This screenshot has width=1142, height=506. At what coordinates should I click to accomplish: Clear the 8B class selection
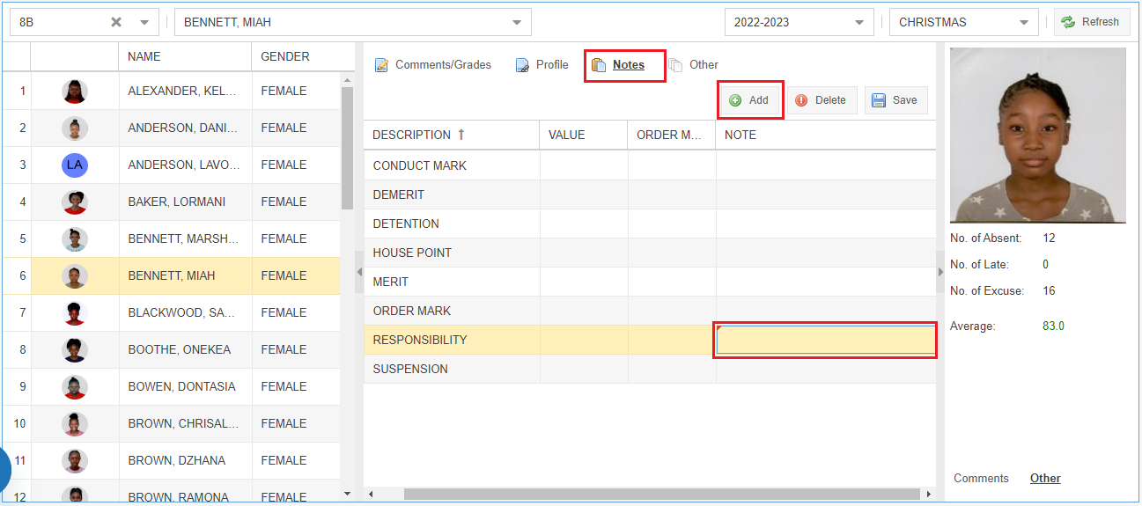116,22
